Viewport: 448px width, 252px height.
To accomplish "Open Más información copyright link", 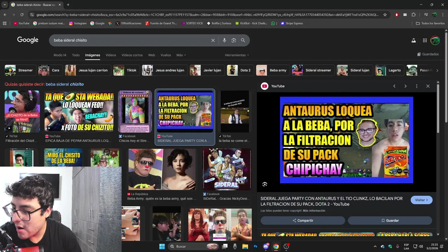I will pos(314,211).
